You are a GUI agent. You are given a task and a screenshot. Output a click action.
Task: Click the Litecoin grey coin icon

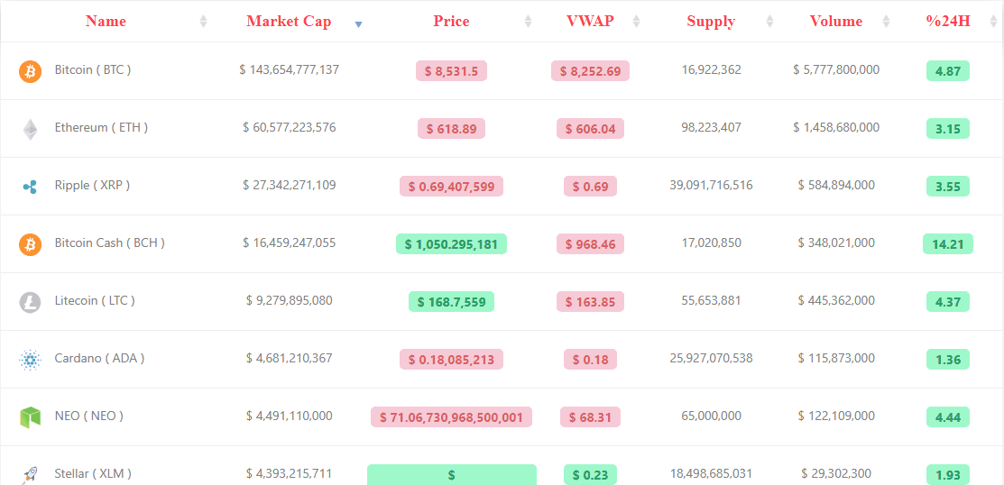pyautogui.click(x=30, y=301)
